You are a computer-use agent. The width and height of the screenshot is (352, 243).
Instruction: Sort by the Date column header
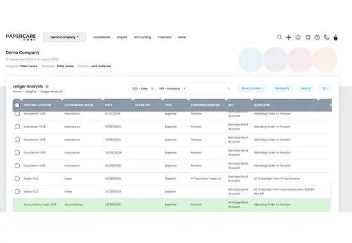click(109, 105)
